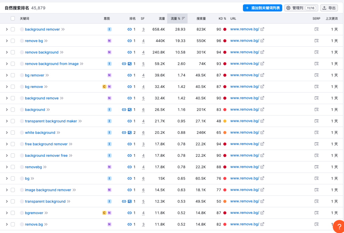344x233 pixels.
Task: Click N intent badge in removebg row
Action: tap(110, 167)
